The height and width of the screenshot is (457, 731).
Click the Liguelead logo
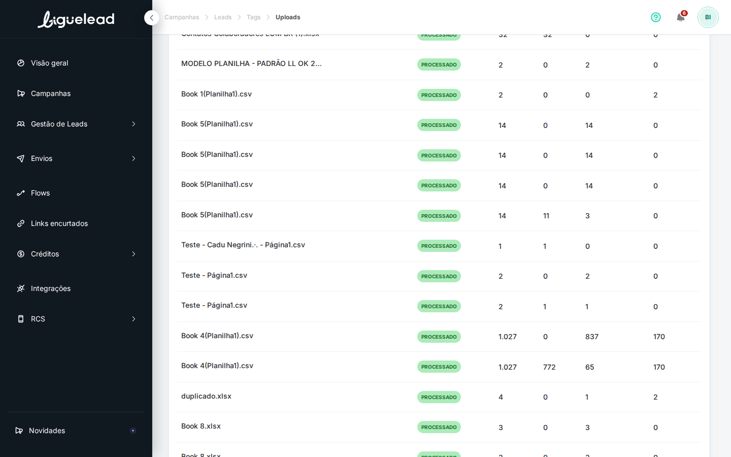tap(76, 19)
